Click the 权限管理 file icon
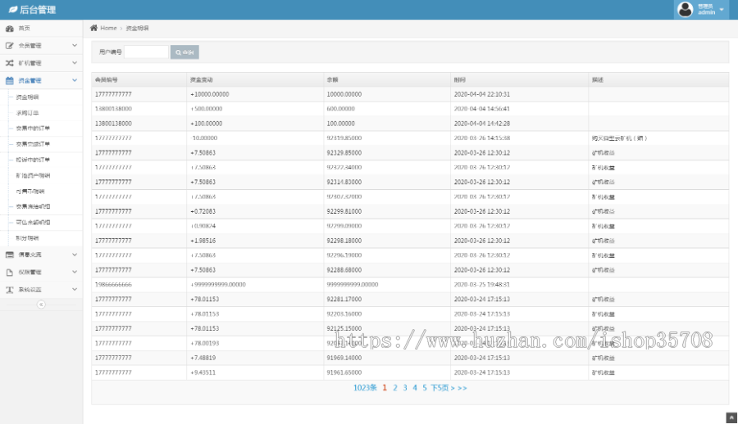Viewport: 738px width, 424px height. (10, 273)
